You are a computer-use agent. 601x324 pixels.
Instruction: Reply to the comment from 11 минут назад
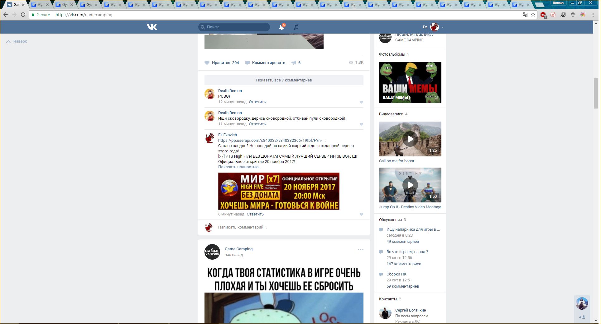pos(257,124)
